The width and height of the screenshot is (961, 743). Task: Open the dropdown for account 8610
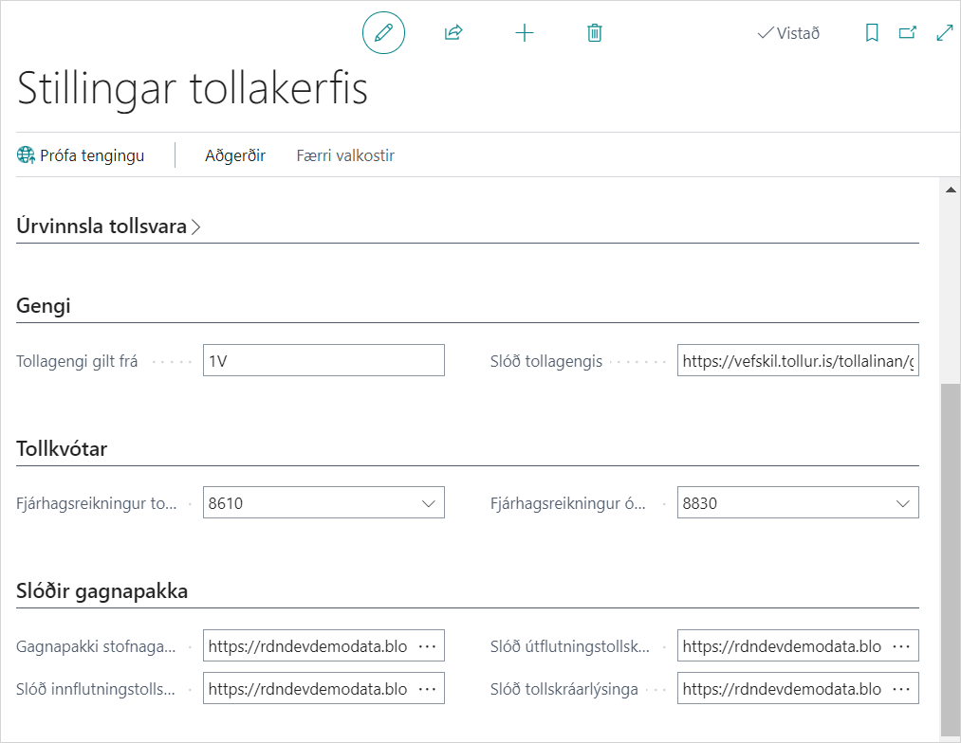coord(428,503)
